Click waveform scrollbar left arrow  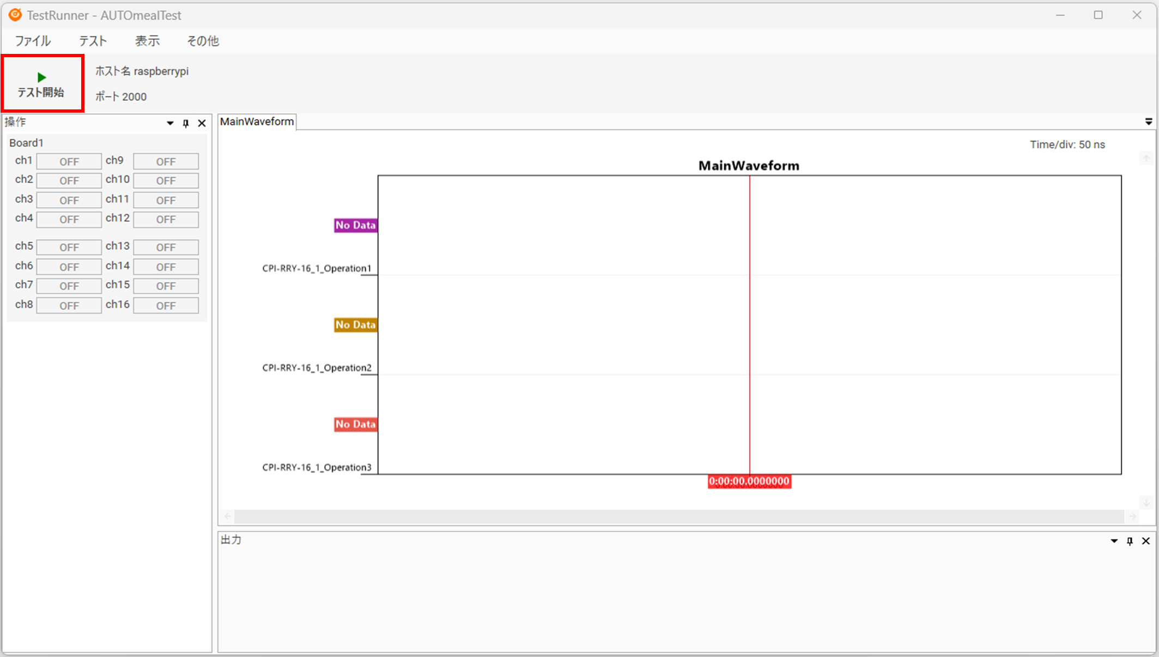tap(228, 516)
